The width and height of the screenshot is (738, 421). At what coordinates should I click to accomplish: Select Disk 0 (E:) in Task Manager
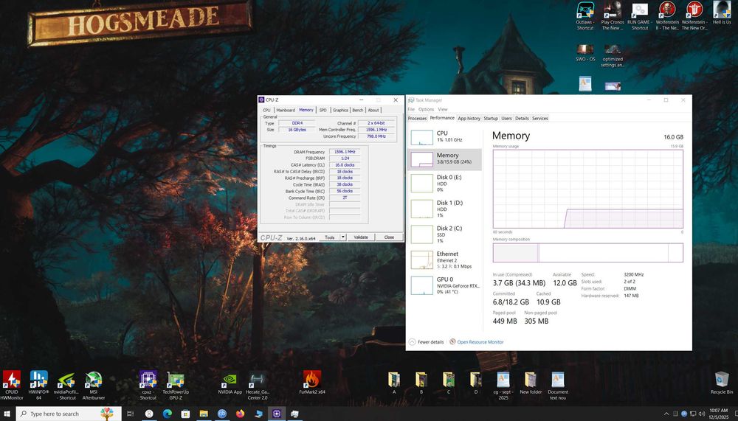(444, 184)
